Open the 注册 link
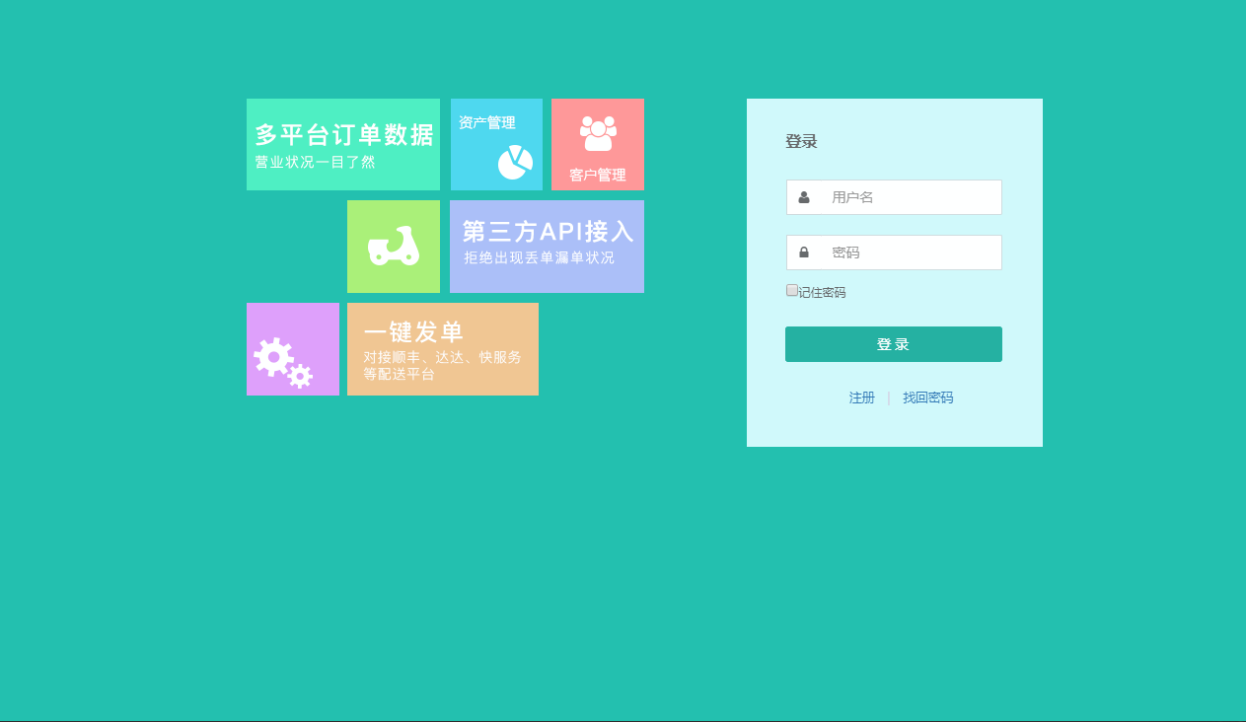Screen dimensions: 1246x722 [x=862, y=397]
